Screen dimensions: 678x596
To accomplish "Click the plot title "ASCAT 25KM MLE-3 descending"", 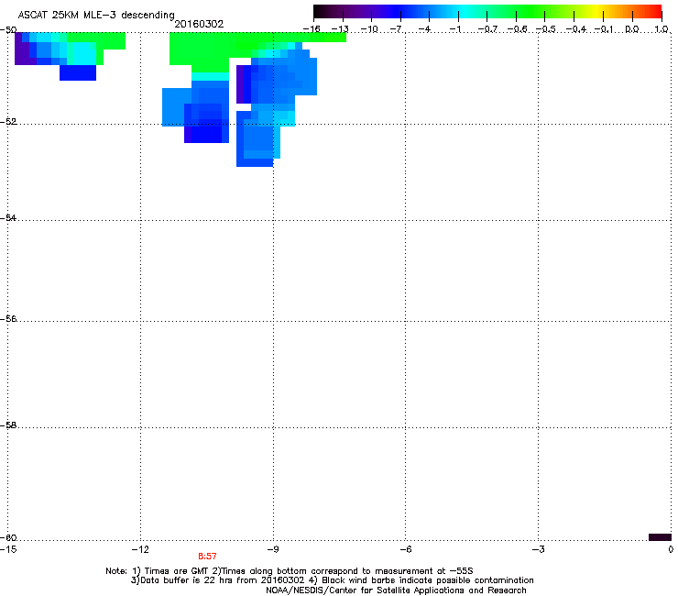I will [x=96, y=16].
